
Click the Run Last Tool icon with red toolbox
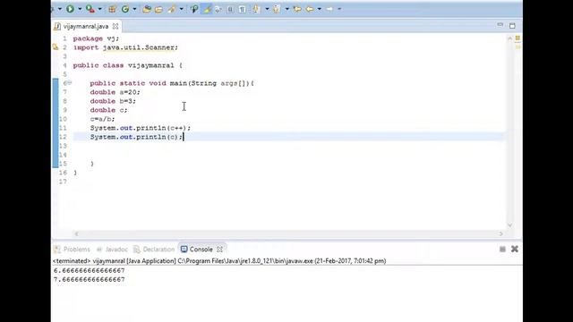pos(90,9)
